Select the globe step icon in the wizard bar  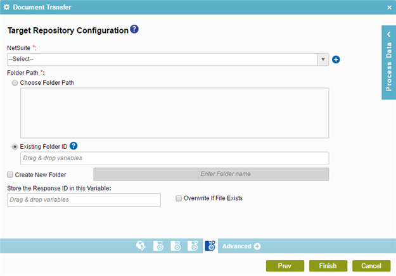[141, 246]
